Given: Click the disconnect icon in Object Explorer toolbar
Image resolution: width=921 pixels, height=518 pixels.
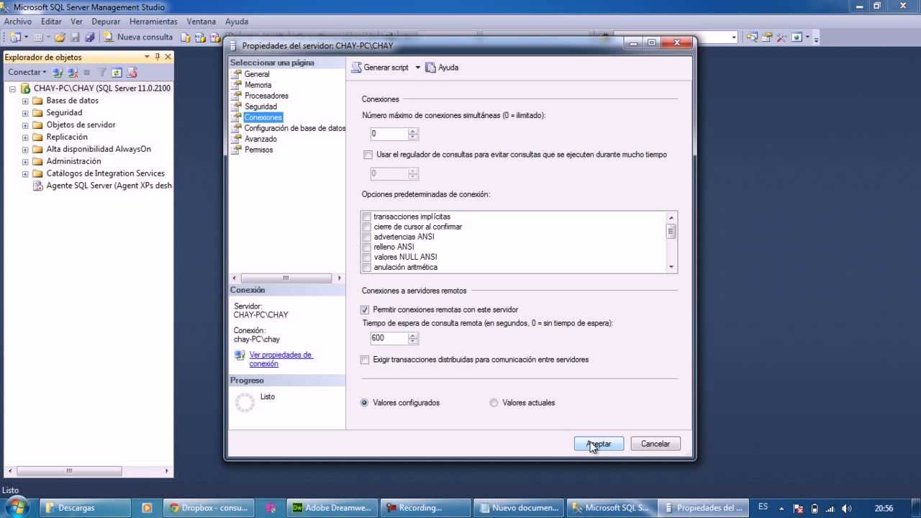Looking at the screenshot, I should click(x=73, y=72).
